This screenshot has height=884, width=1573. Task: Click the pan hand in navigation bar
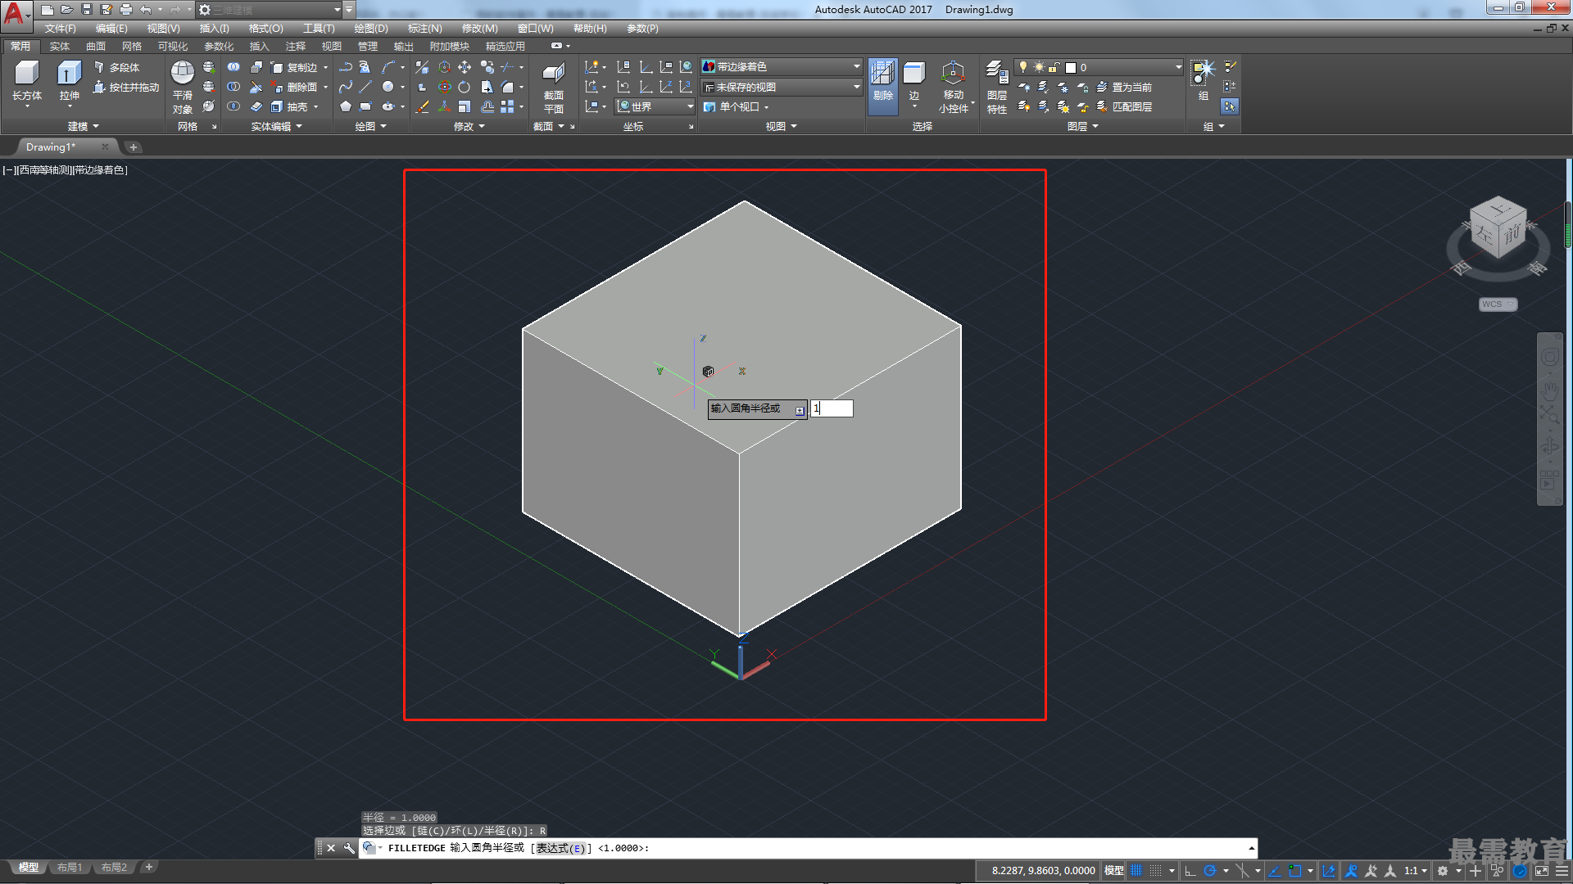(1549, 390)
